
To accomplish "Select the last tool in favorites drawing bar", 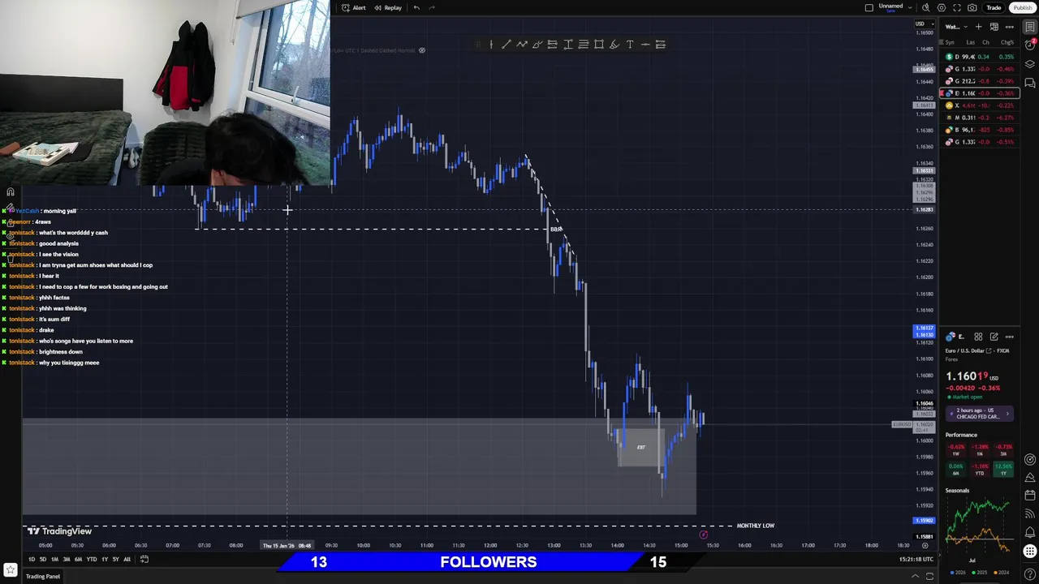I will [661, 45].
